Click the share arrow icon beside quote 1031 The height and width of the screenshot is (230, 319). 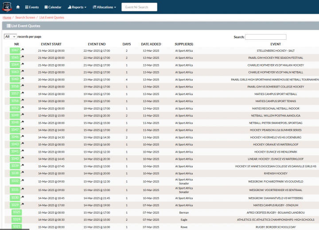[x=23, y=189]
